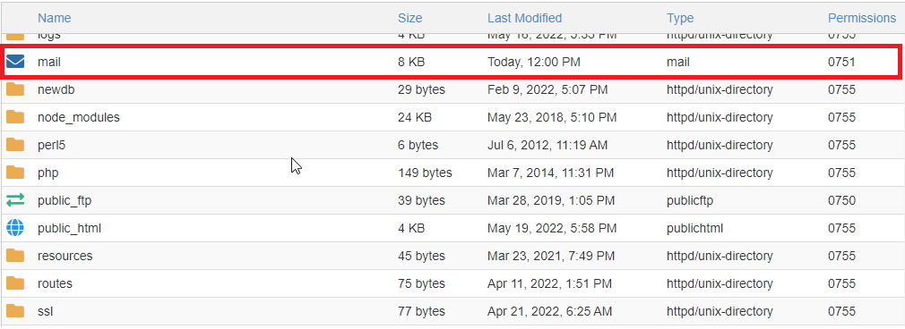This screenshot has width=905, height=329.
Task: Select the public_html folder name
Action: coord(69,228)
